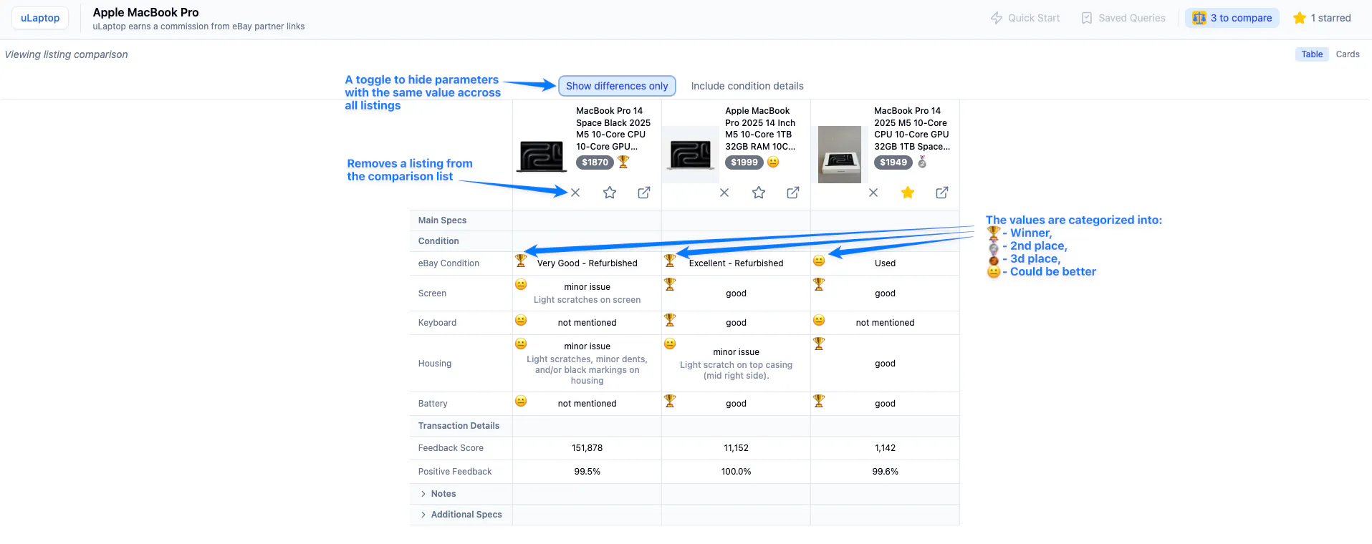Viewport: 1372px width, 544px height.
Task: Click the $1870 price badge
Action: [x=595, y=162]
